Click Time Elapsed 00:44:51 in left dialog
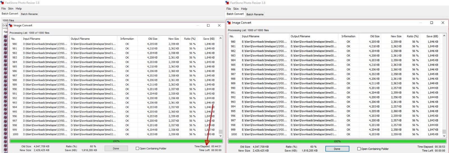 coord(208,146)
